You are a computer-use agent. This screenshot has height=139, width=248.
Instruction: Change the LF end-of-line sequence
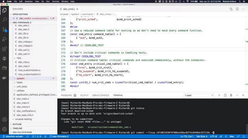(221, 136)
